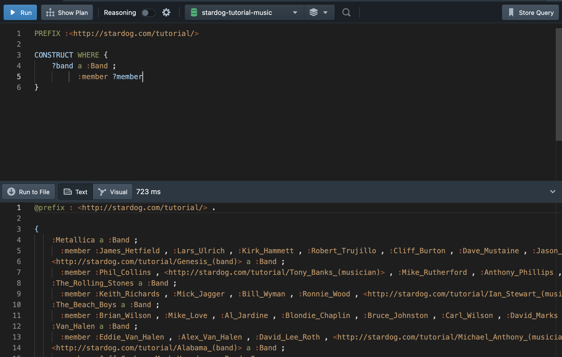Click the query editor vertical scrollbar
The image size is (562, 357).
[559, 84]
